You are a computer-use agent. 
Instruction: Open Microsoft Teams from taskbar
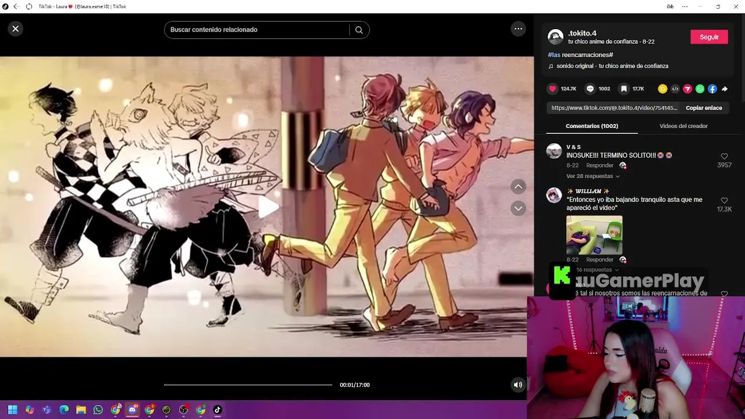[x=47, y=410]
